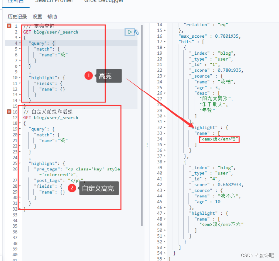
Task: Open the 历史记录 history panel
Action: (x=17, y=17)
